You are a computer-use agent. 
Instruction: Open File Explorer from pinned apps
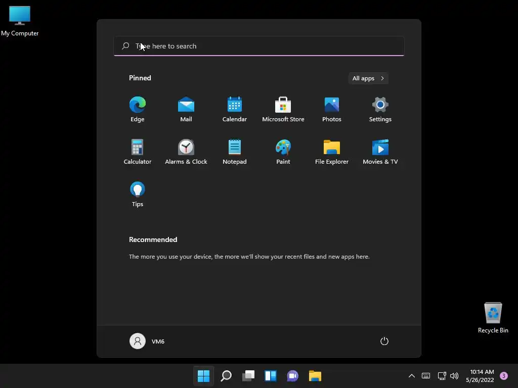pos(332,152)
